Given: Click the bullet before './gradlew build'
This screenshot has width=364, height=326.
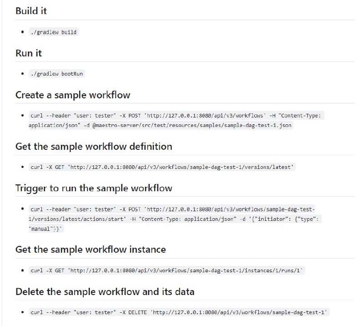Looking at the screenshot, I should [x=22, y=32].
